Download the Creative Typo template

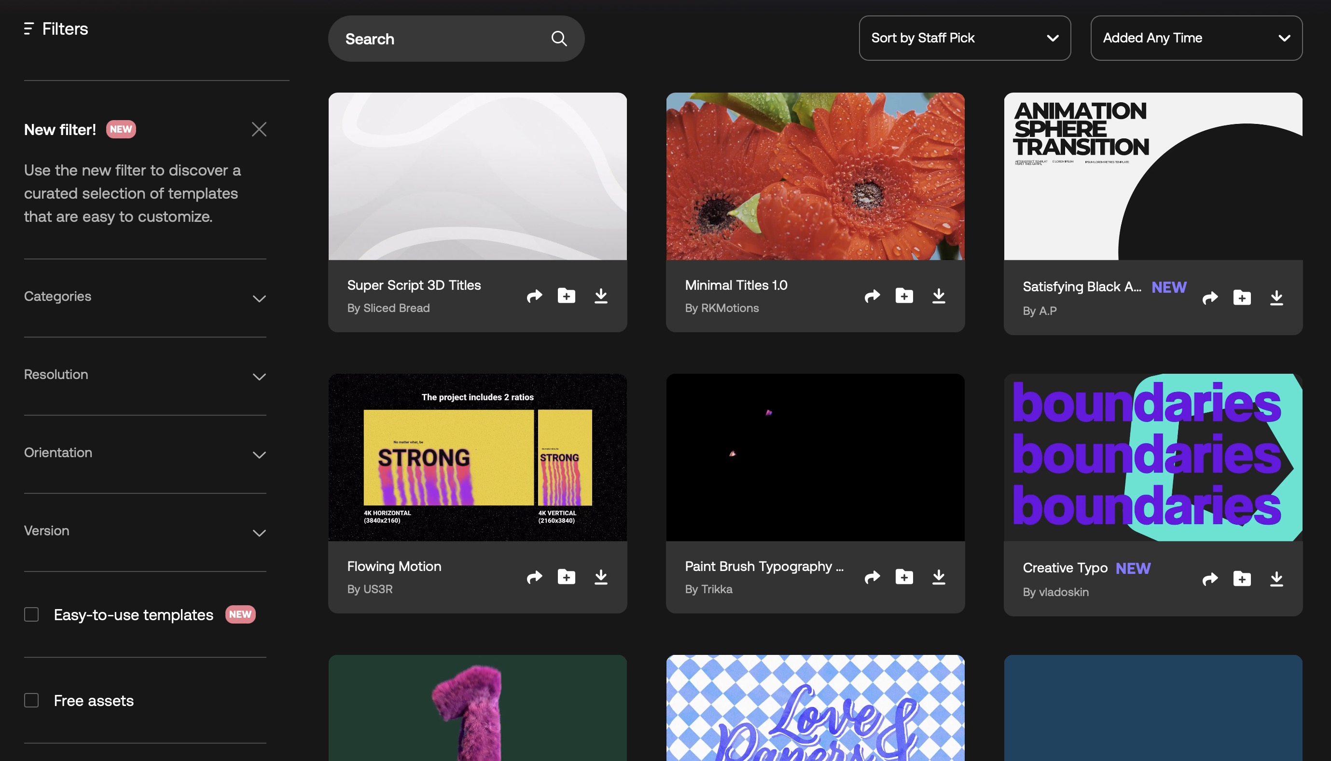(1276, 579)
